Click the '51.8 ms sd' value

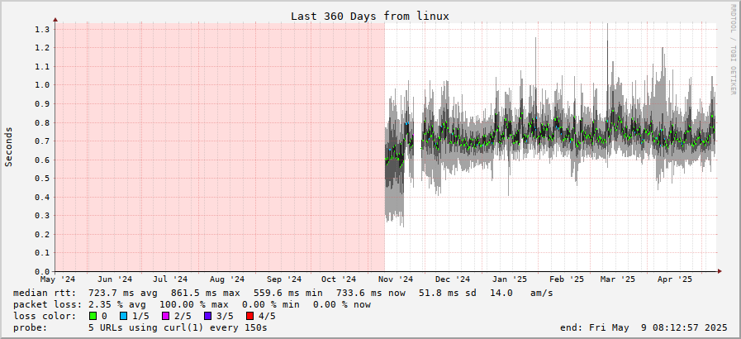point(447,294)
